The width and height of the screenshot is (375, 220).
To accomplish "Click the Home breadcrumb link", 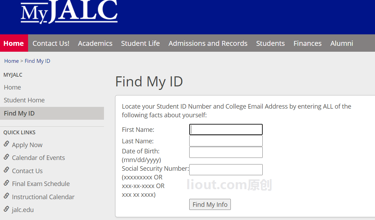I will click(x=11, y=61).
